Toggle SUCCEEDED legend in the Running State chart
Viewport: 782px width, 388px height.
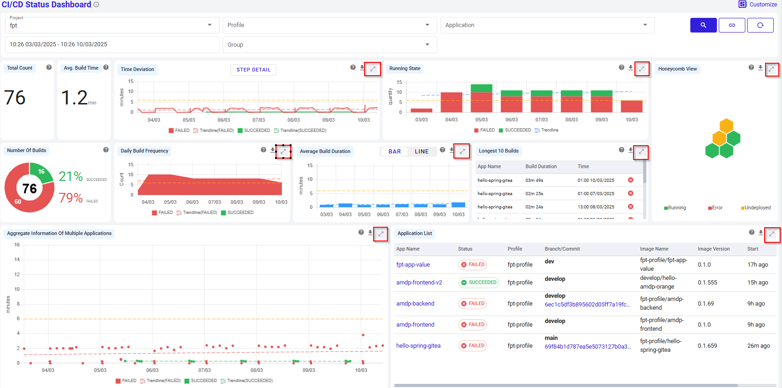[x=515, y=130]
